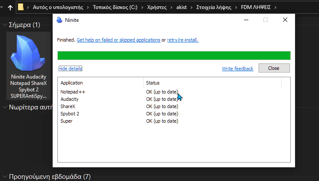319x181 pixels.
Task: Navigate to Χρήστες breadcrumb
Action: (157, 7)
